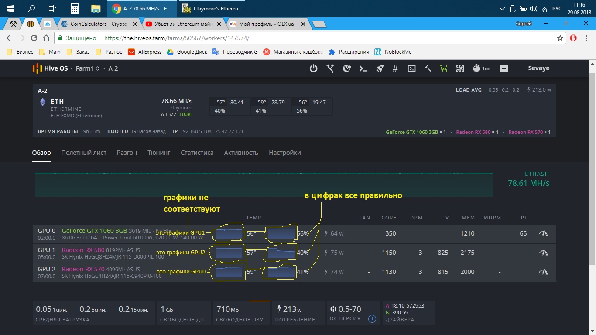596x335 pixels.
Task: Click the Chrome home button
Action: click(x=46, y=38)
